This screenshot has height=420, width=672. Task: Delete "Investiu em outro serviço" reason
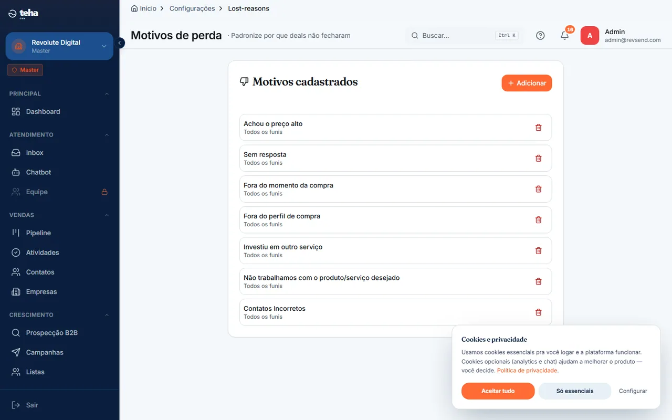click(x=538, y=250)
